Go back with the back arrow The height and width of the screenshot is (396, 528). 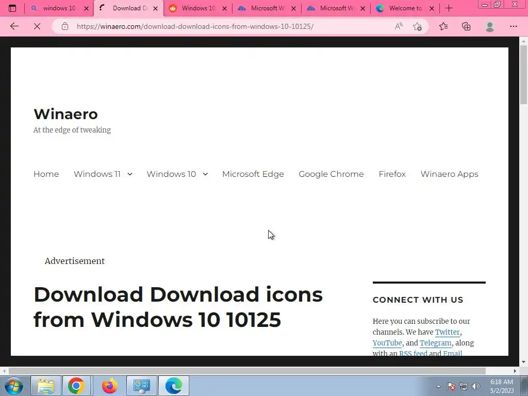14,26
